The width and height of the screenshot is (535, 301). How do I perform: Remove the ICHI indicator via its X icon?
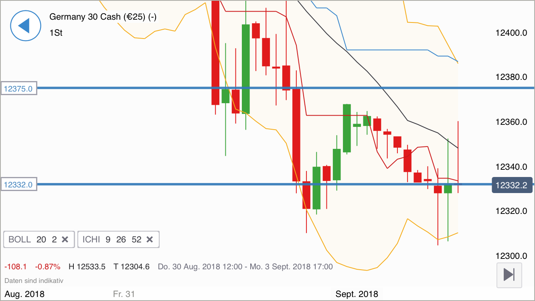(x=150, y=239)
